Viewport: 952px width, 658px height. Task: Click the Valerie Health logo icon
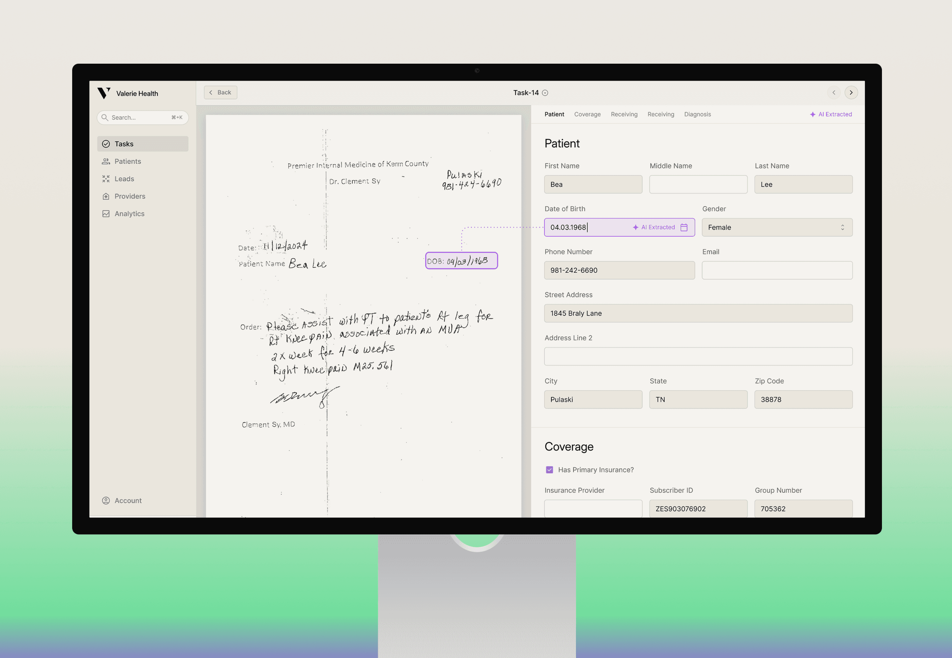point(104,93)
